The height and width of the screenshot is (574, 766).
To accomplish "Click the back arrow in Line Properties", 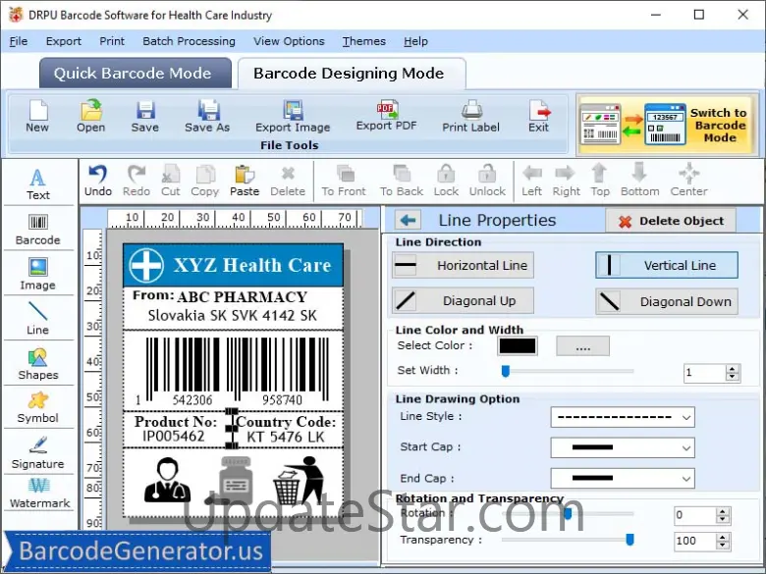I will (408, 220).
